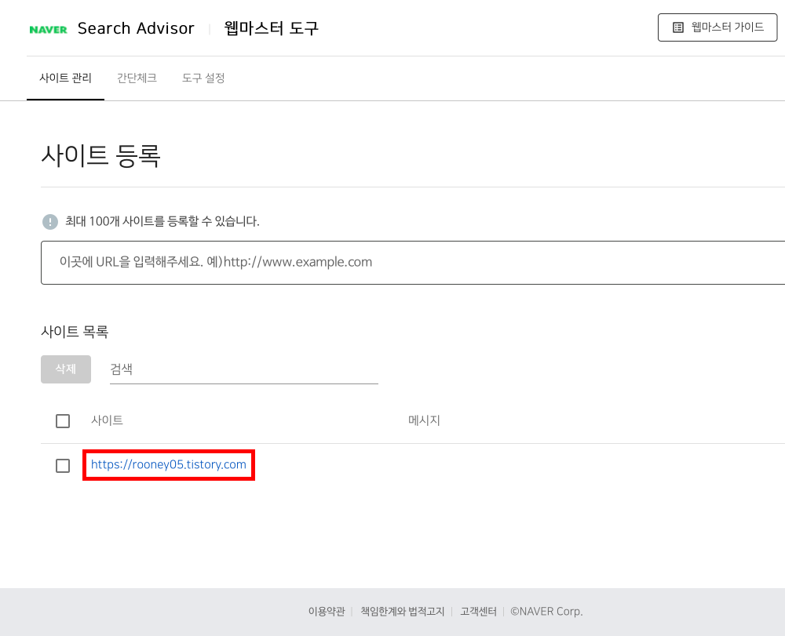Viewport: 785px width, 636px height.
Task: Open 책임한계와 법적고지 footer link
Action: pyautogui.click(x=403, y=612)
